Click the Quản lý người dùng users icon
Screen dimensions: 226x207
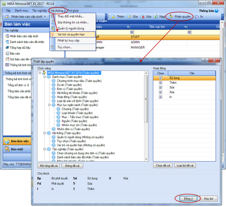click(53, 28)
